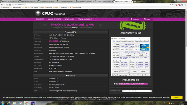Viewport: 187px width, 105px height.
Task: Click the Logout button
Action: click(147, 19)
